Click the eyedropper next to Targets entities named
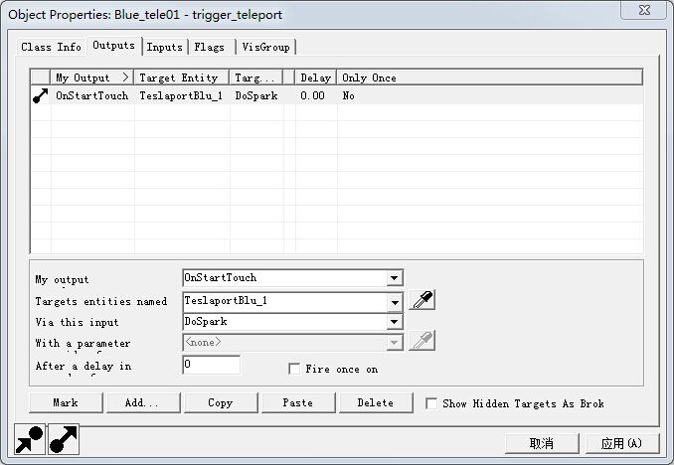Image resolution: width=674 pixels, height=465 pixels. (x=422, y=300)
